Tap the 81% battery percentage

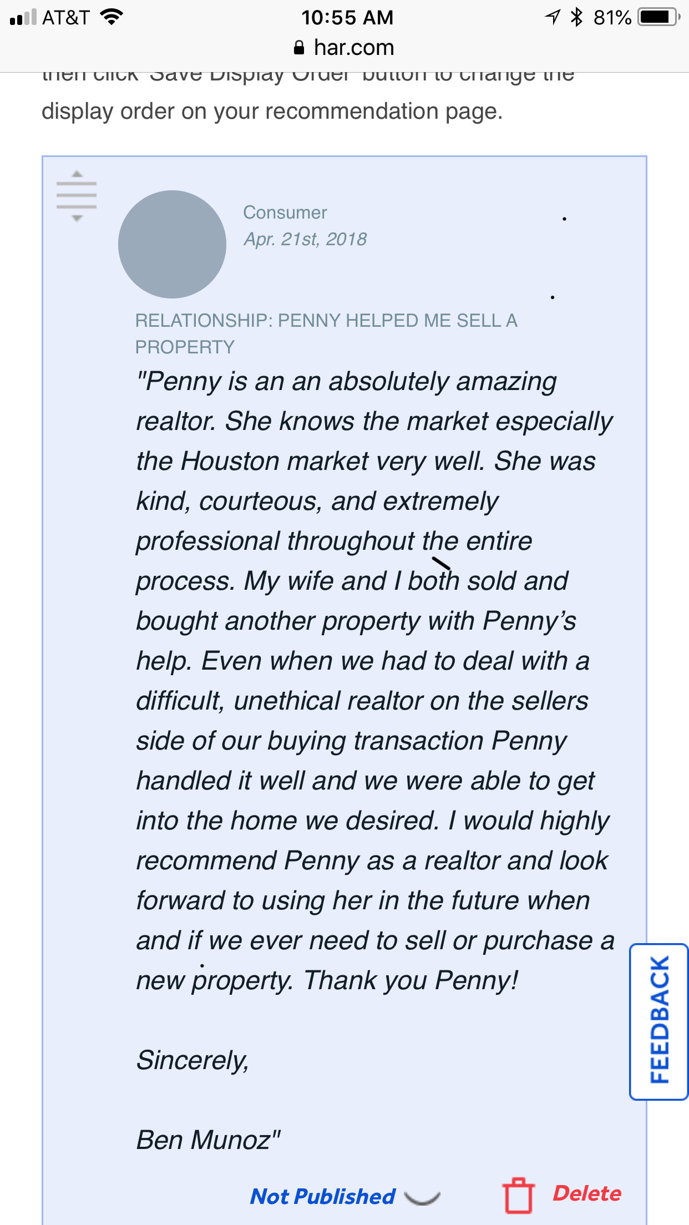click(612, 18)
